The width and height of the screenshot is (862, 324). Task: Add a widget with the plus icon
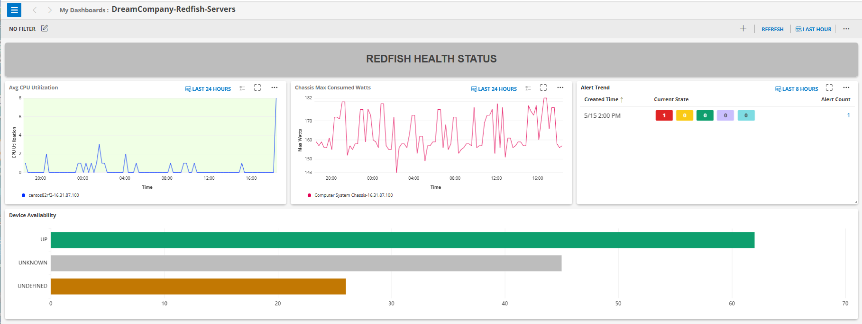743,28
